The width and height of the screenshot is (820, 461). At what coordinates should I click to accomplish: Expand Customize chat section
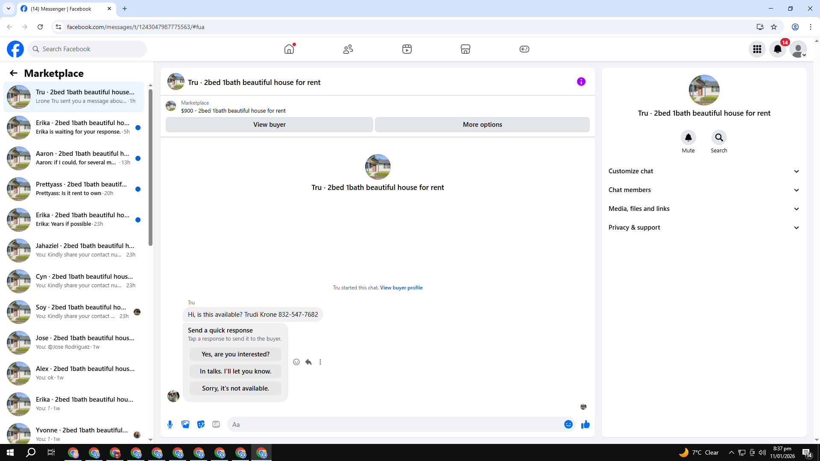[704, 171]
